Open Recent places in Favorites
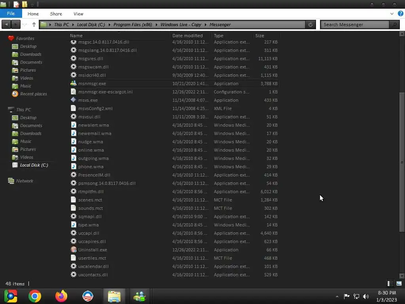This screenshot has height=304, width=405. pyautogui.click(x=34, y=94)
